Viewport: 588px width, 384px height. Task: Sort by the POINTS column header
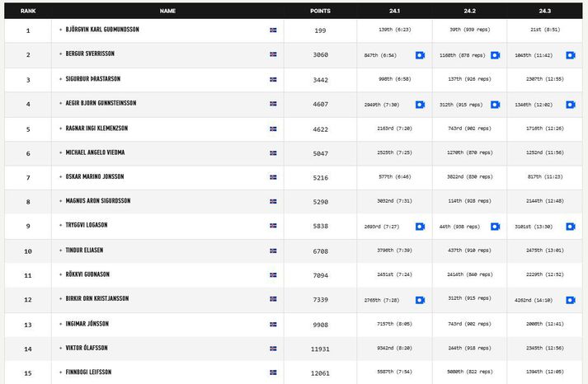coord(320,11)
